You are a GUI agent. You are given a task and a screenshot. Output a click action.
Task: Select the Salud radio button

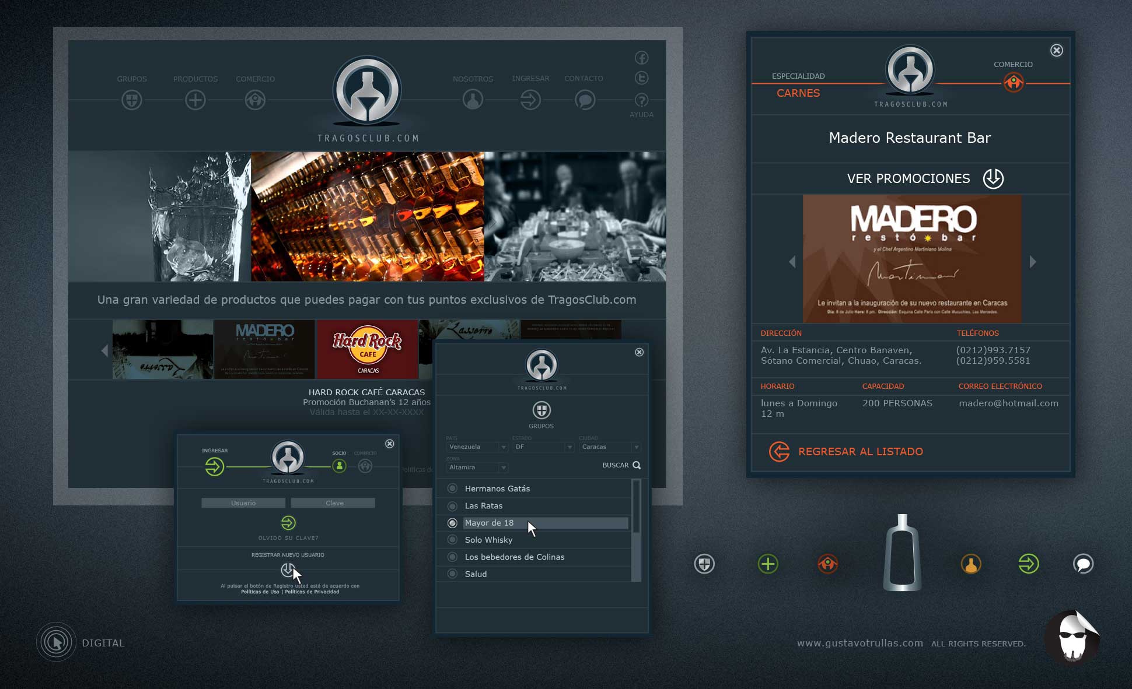click(452, 574)
